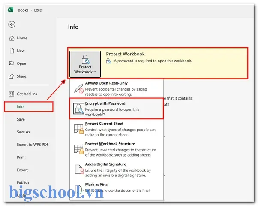
Task: Click the back arrow circle icon
Action: click(12, 24)
